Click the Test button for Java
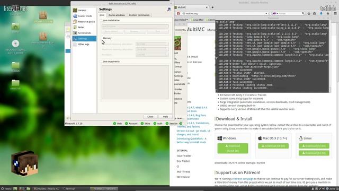Viewport: 339px width, 191px height. tap(158, 31)
